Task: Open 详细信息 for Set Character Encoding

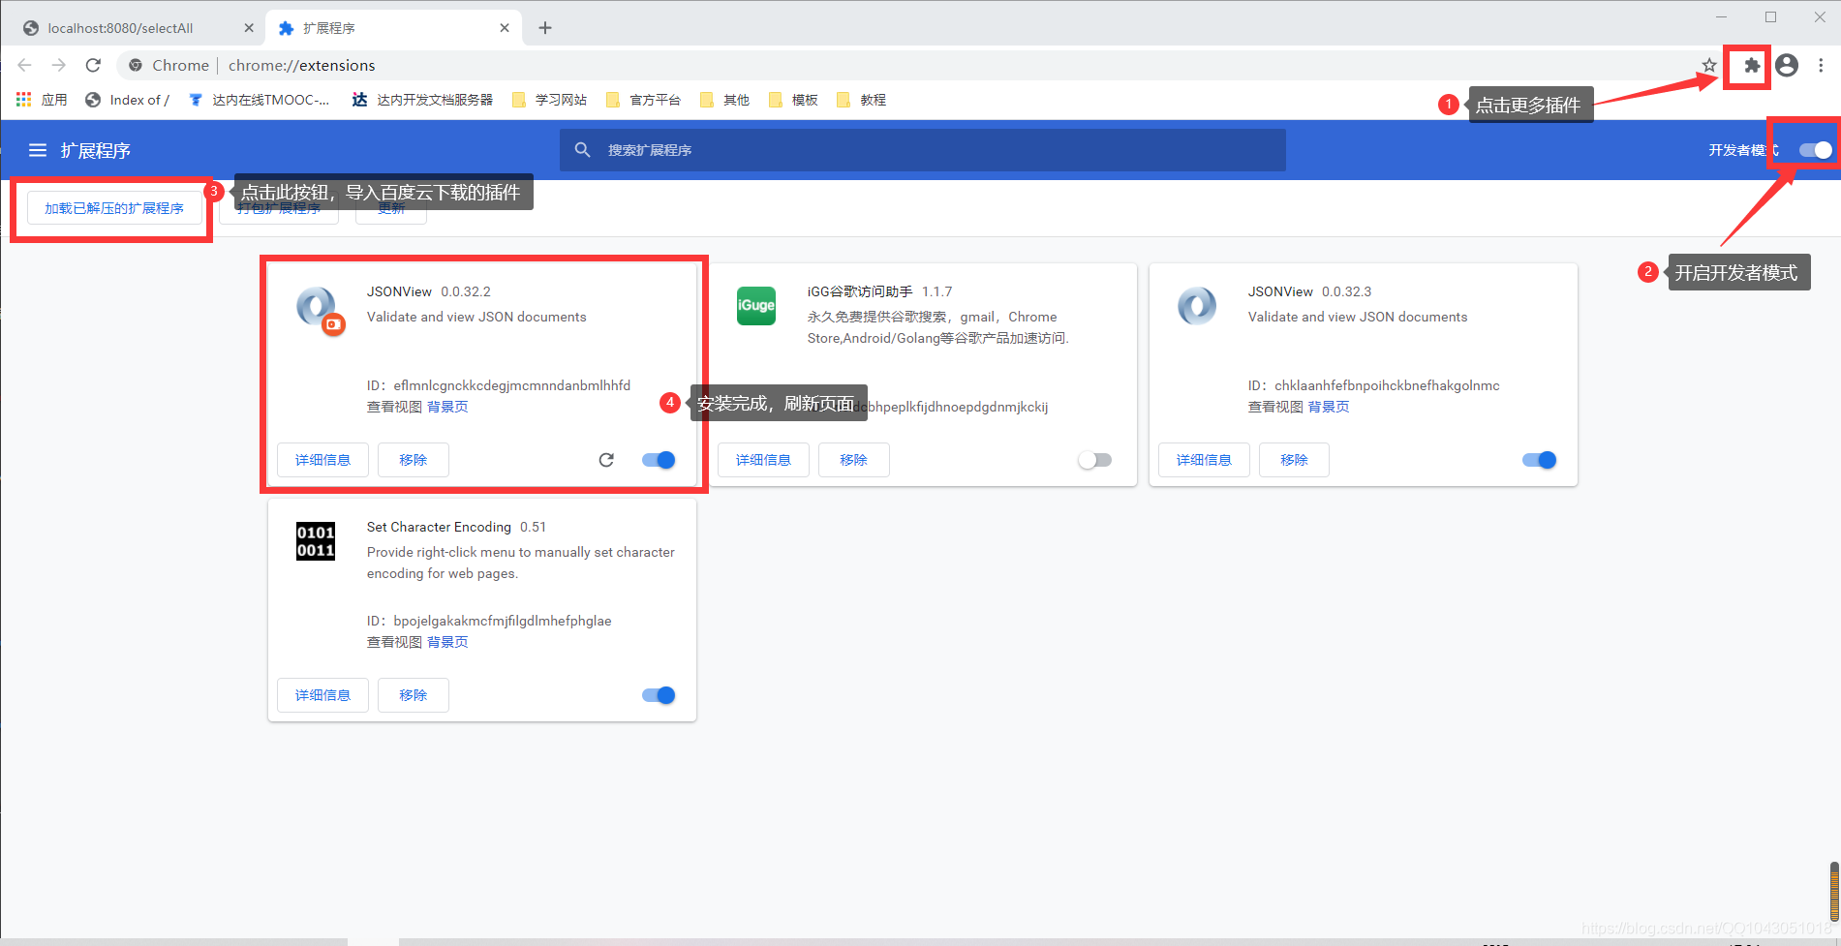Action: 322,695
